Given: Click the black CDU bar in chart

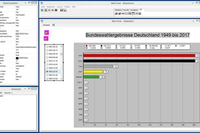Looking at the screenshot, I should [139, 61].
